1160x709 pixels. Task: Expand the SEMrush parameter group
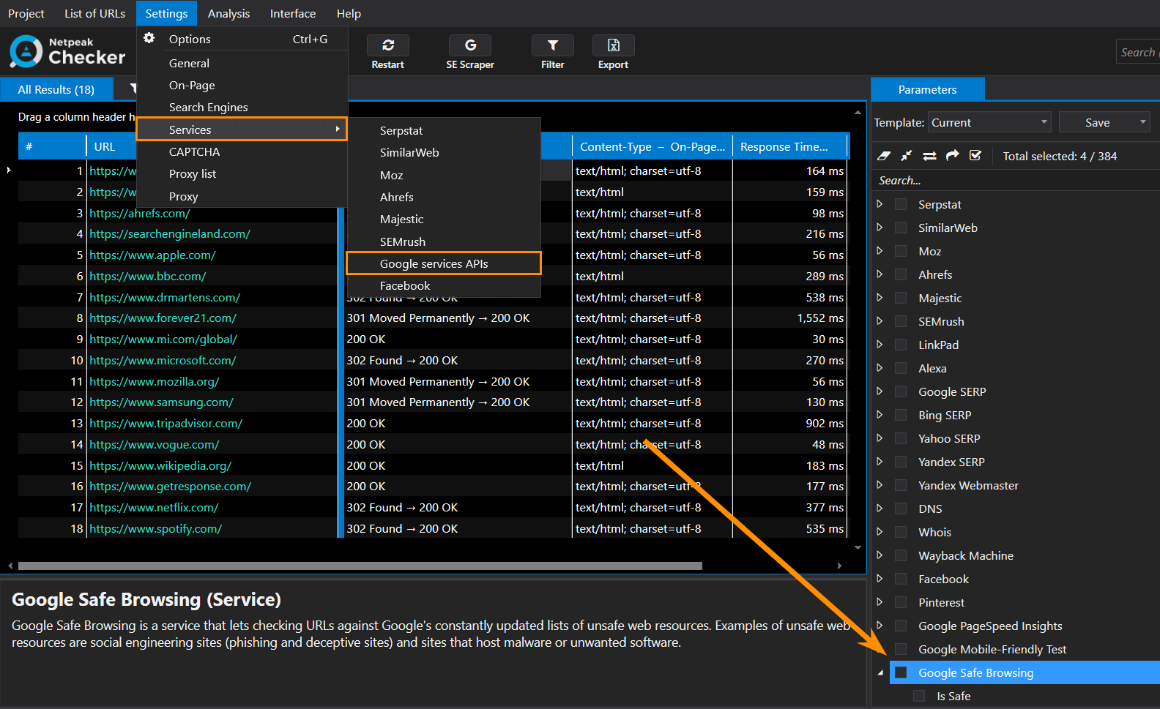coord(880,320)
